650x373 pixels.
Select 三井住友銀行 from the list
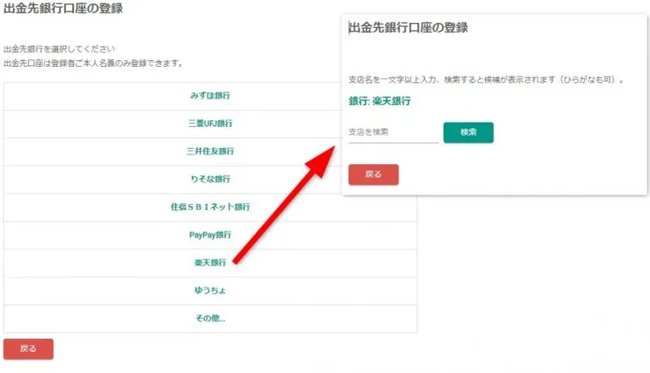(x=210, y=151)
